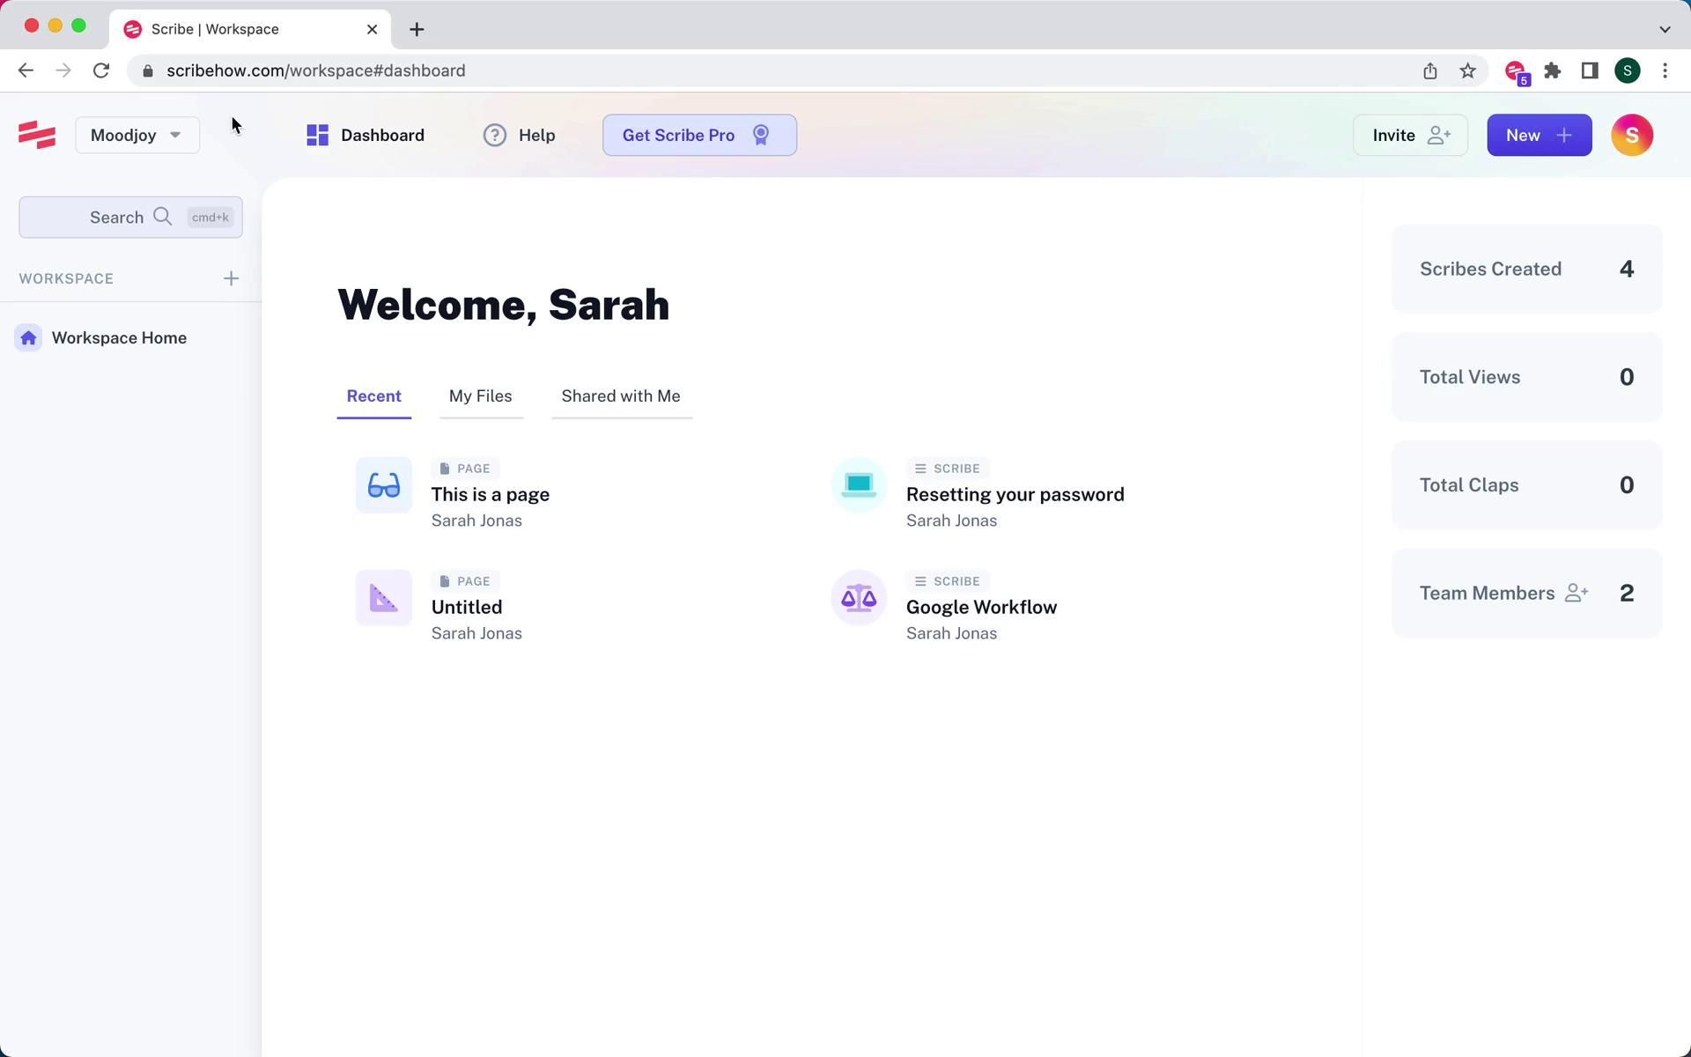
Task: Switch to the My Files tab
Action: pos(480,395)
